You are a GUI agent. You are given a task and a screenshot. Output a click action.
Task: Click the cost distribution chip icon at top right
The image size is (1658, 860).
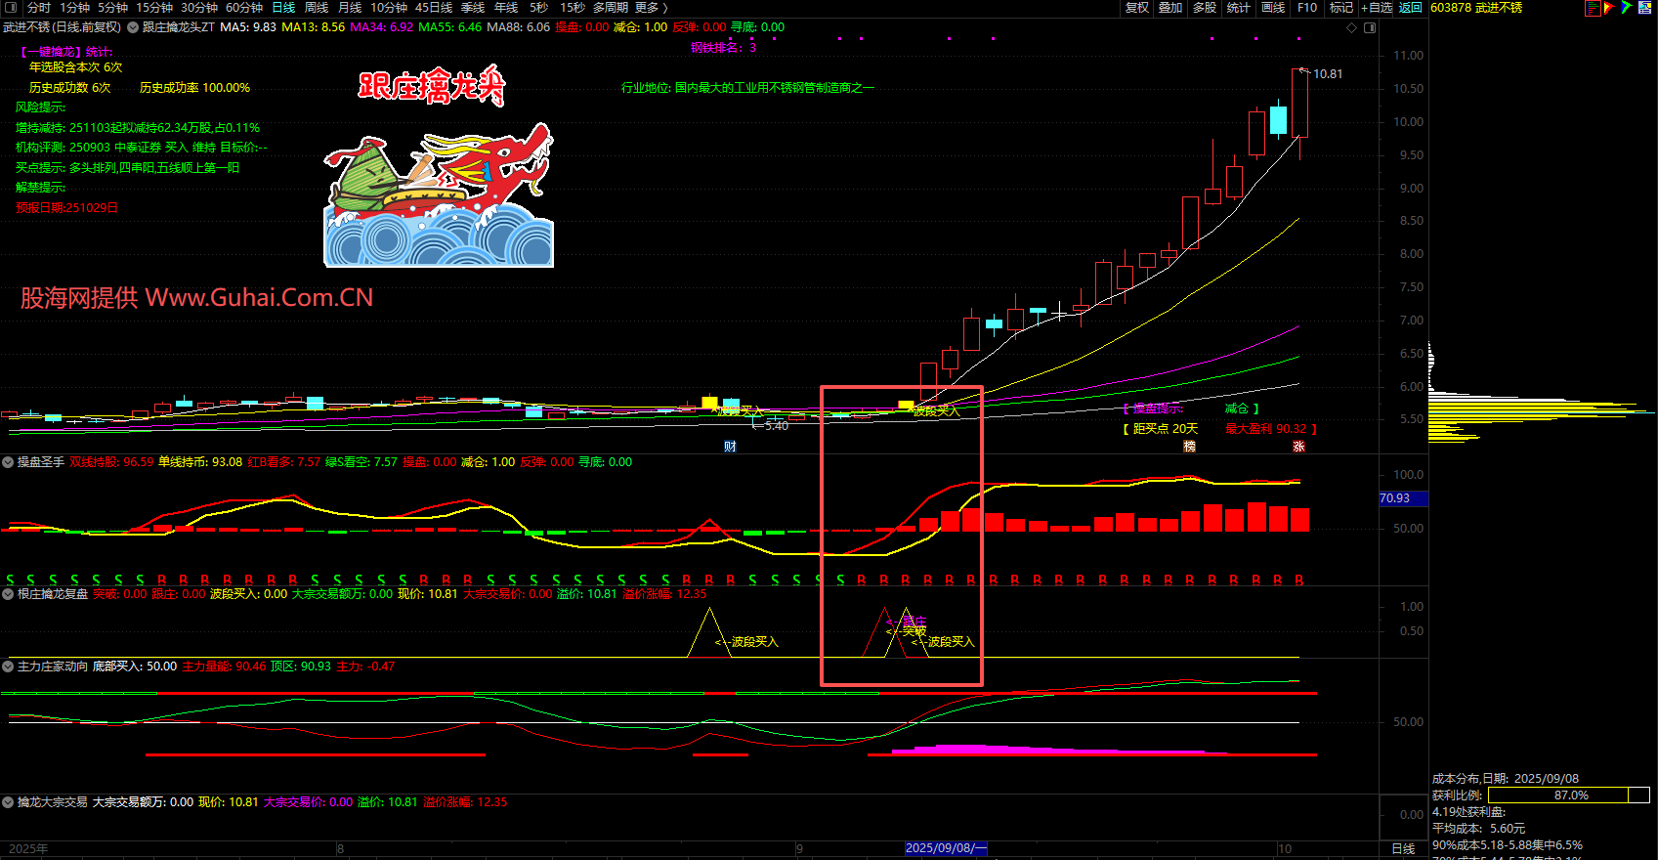(x=1593, y=8)
